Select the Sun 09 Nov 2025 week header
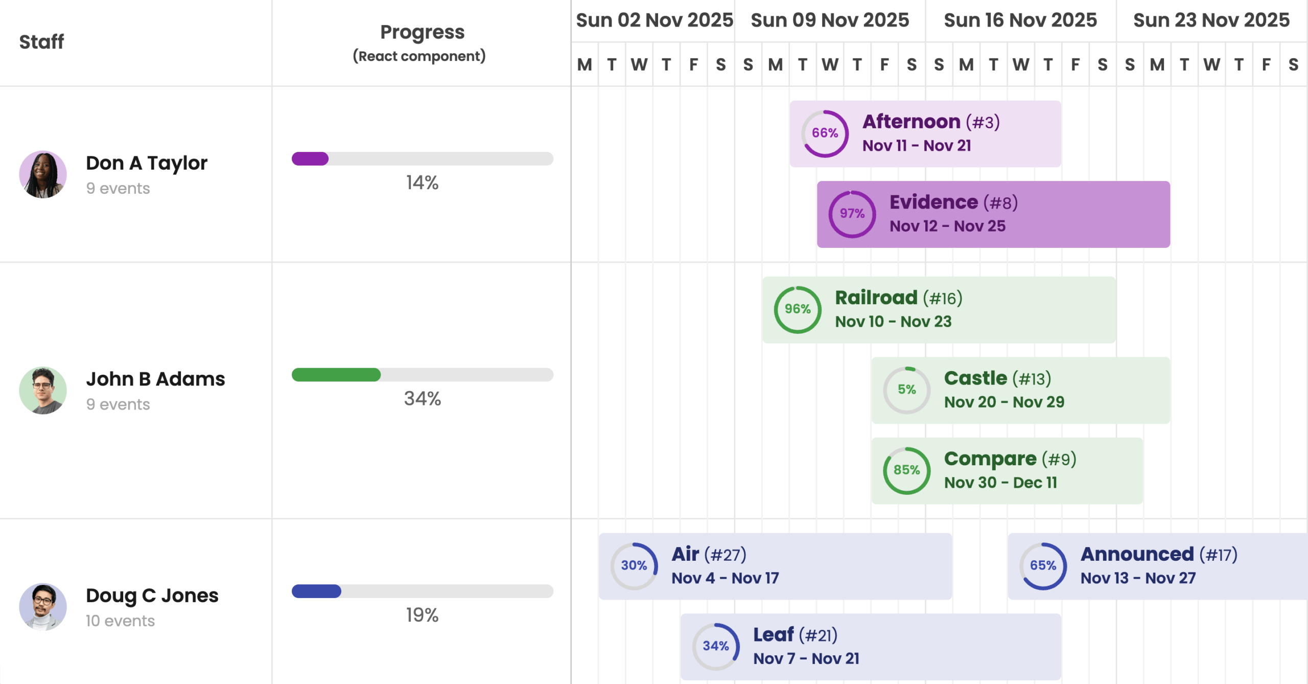 (830, 20)
